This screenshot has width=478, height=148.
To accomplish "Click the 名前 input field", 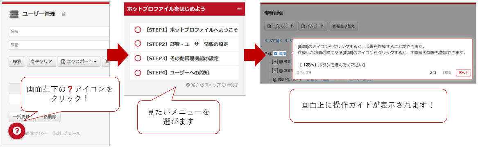I will (59, 31).
